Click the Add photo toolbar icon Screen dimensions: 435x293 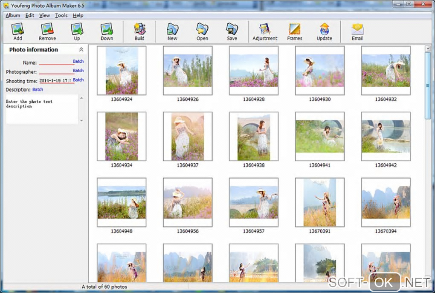click(17, 31)
